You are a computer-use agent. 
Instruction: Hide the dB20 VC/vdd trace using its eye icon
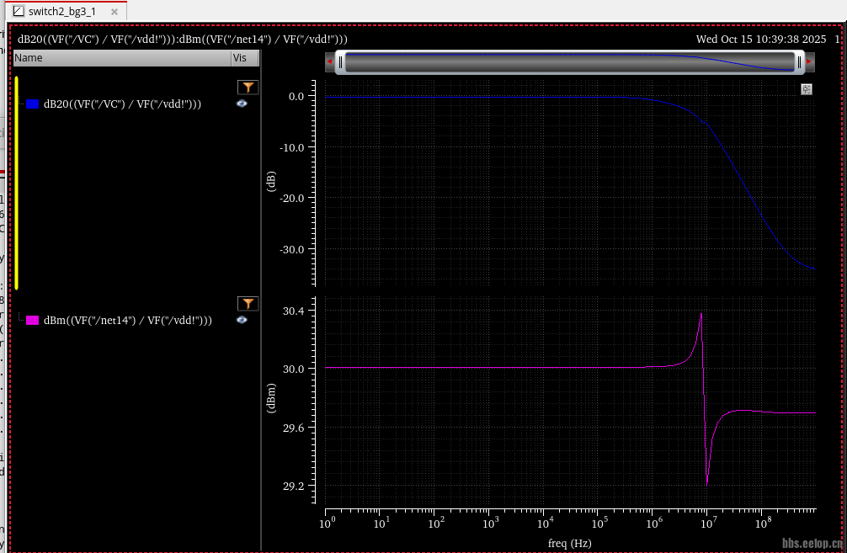242,104
